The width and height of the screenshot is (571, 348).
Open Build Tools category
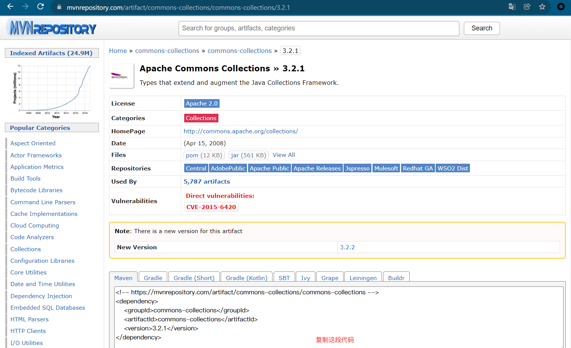pos(26,179)
